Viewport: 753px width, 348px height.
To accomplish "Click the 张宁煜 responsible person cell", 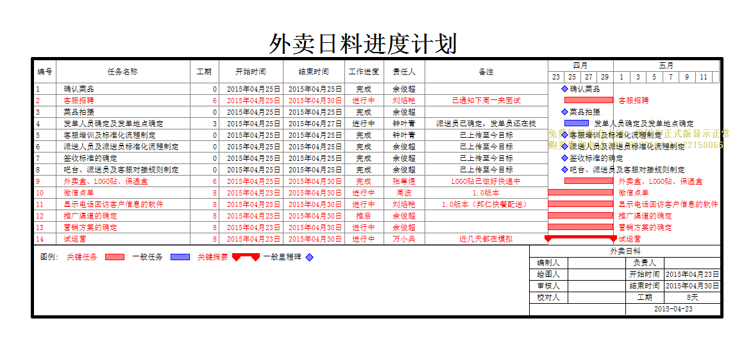I will [x=404, y=181].
